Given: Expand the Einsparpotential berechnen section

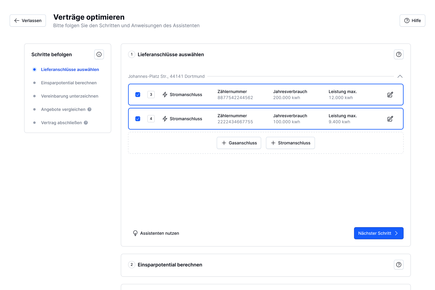Looking at the screenshot, I should coord(170,265).
